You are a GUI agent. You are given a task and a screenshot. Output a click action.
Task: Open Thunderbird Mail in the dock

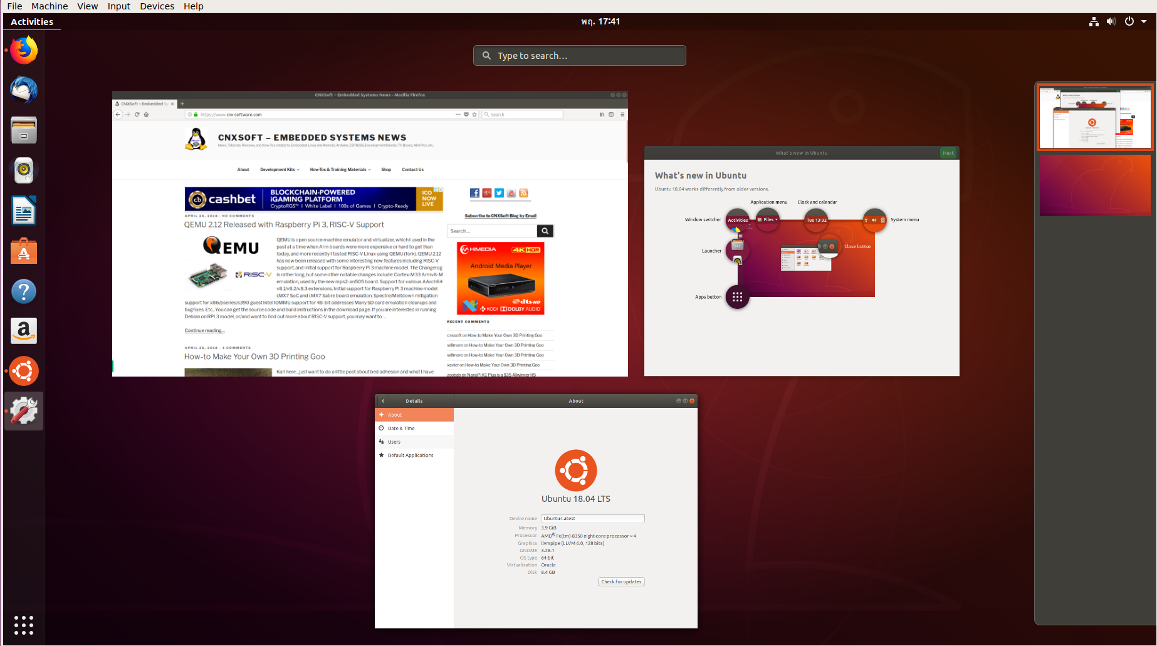(24, 90)
